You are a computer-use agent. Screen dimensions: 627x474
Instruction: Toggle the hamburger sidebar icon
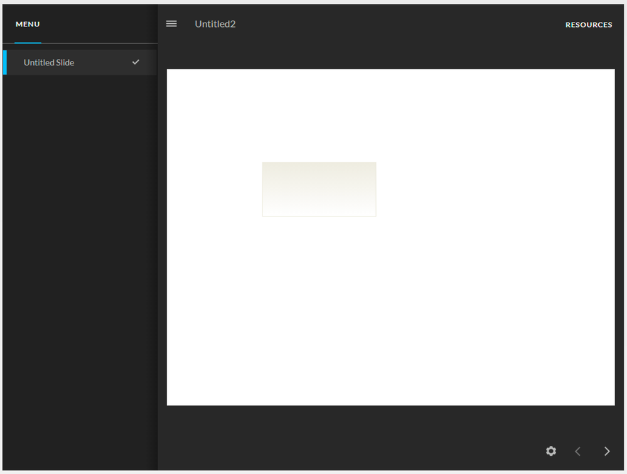[x=171, y=24]
